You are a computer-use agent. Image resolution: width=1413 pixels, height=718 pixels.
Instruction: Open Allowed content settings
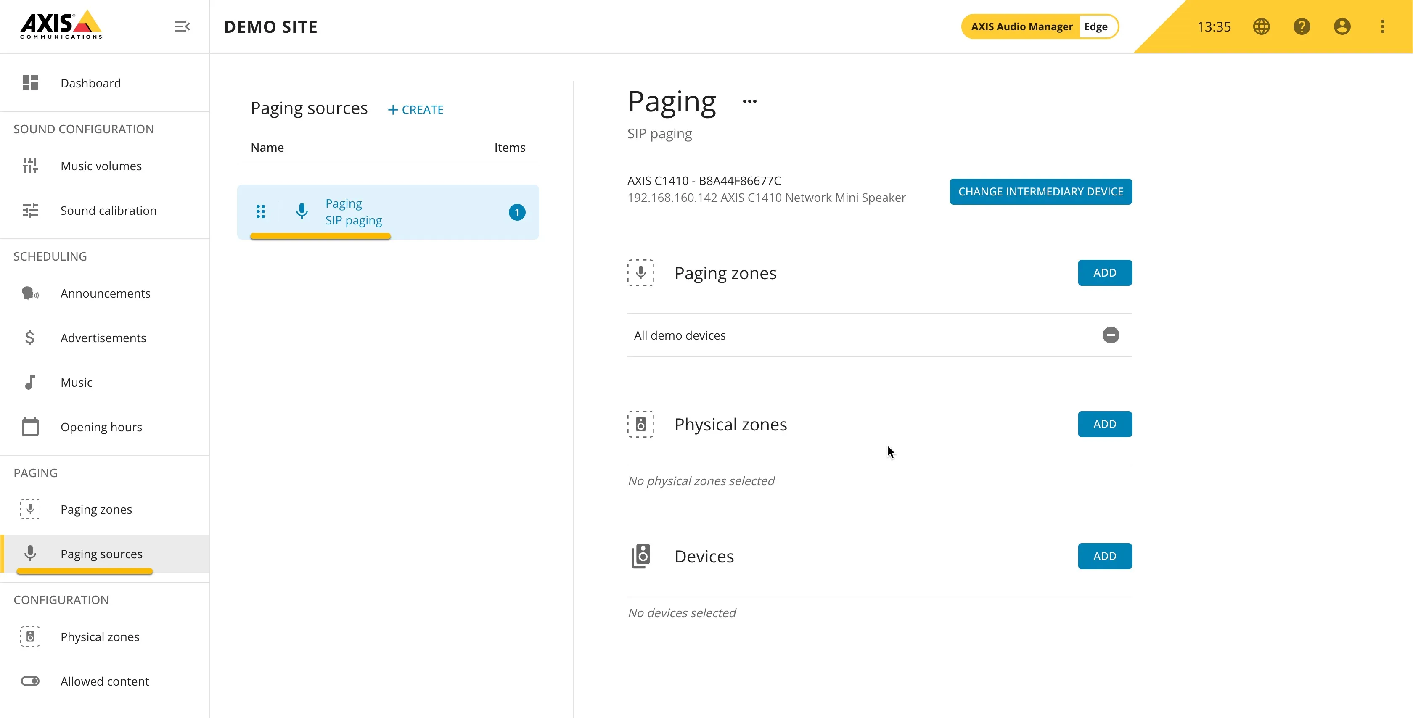105,681
